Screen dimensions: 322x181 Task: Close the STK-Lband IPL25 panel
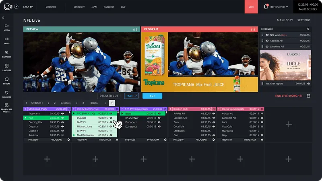(68, 109)
